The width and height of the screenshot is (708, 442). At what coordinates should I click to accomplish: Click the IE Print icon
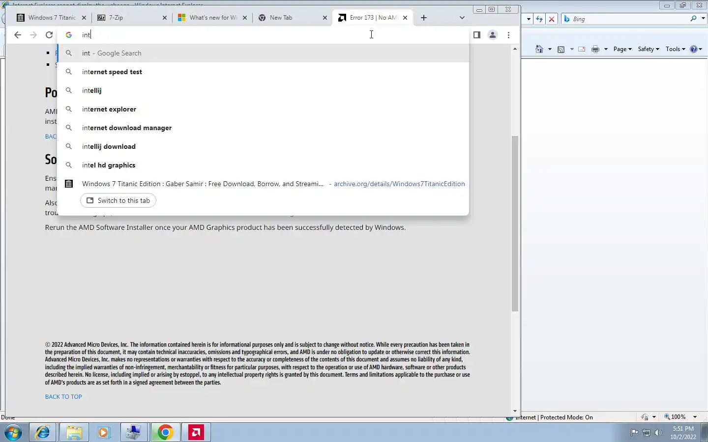(x=595, y=49)
